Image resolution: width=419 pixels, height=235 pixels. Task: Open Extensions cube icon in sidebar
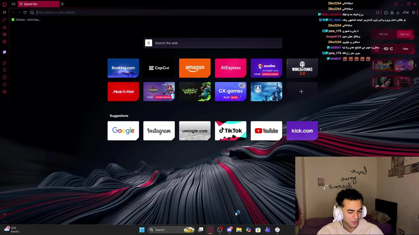(x=4, y=85)
